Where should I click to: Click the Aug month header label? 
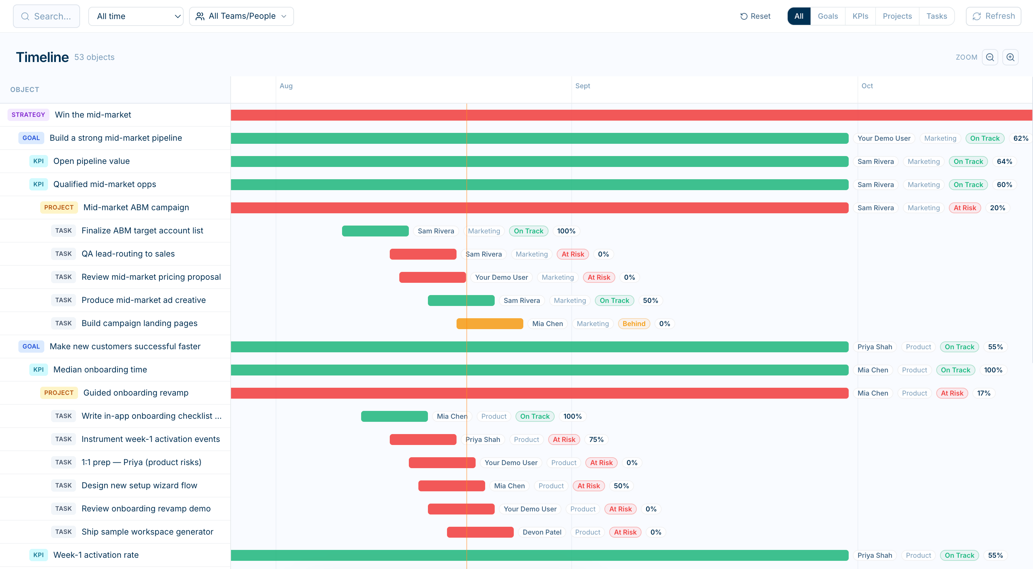286,86
